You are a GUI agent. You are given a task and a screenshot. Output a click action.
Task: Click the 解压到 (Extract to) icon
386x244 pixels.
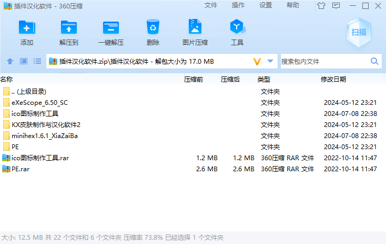click(69, 27)
